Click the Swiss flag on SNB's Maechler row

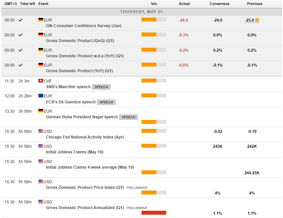click(x=41, y=81)
